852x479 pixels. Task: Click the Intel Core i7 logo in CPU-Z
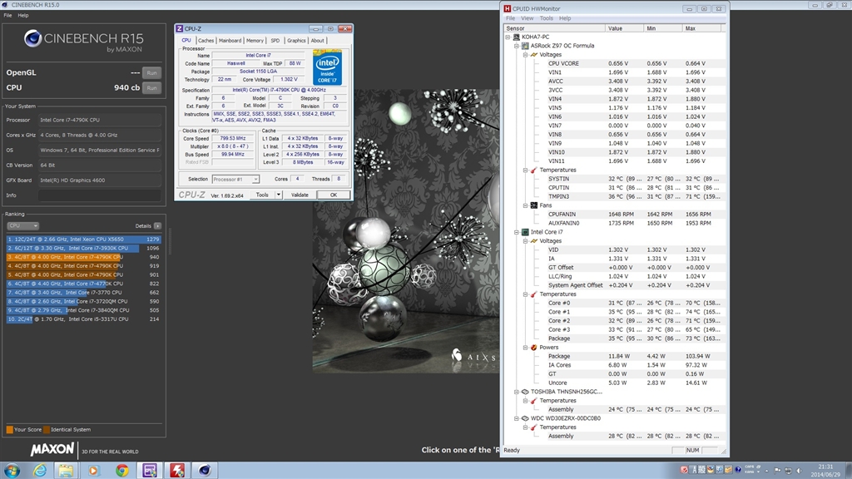(x=327, y=67)
